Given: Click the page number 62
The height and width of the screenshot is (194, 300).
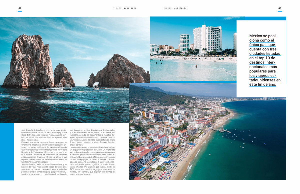Looking at the screenshot, I should [20, 8].
